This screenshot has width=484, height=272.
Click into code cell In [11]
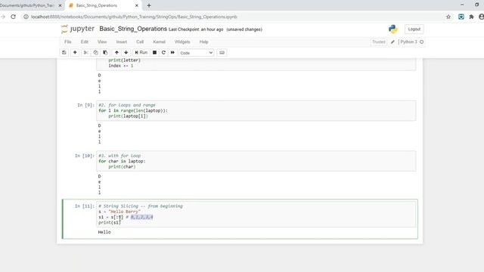256,215
